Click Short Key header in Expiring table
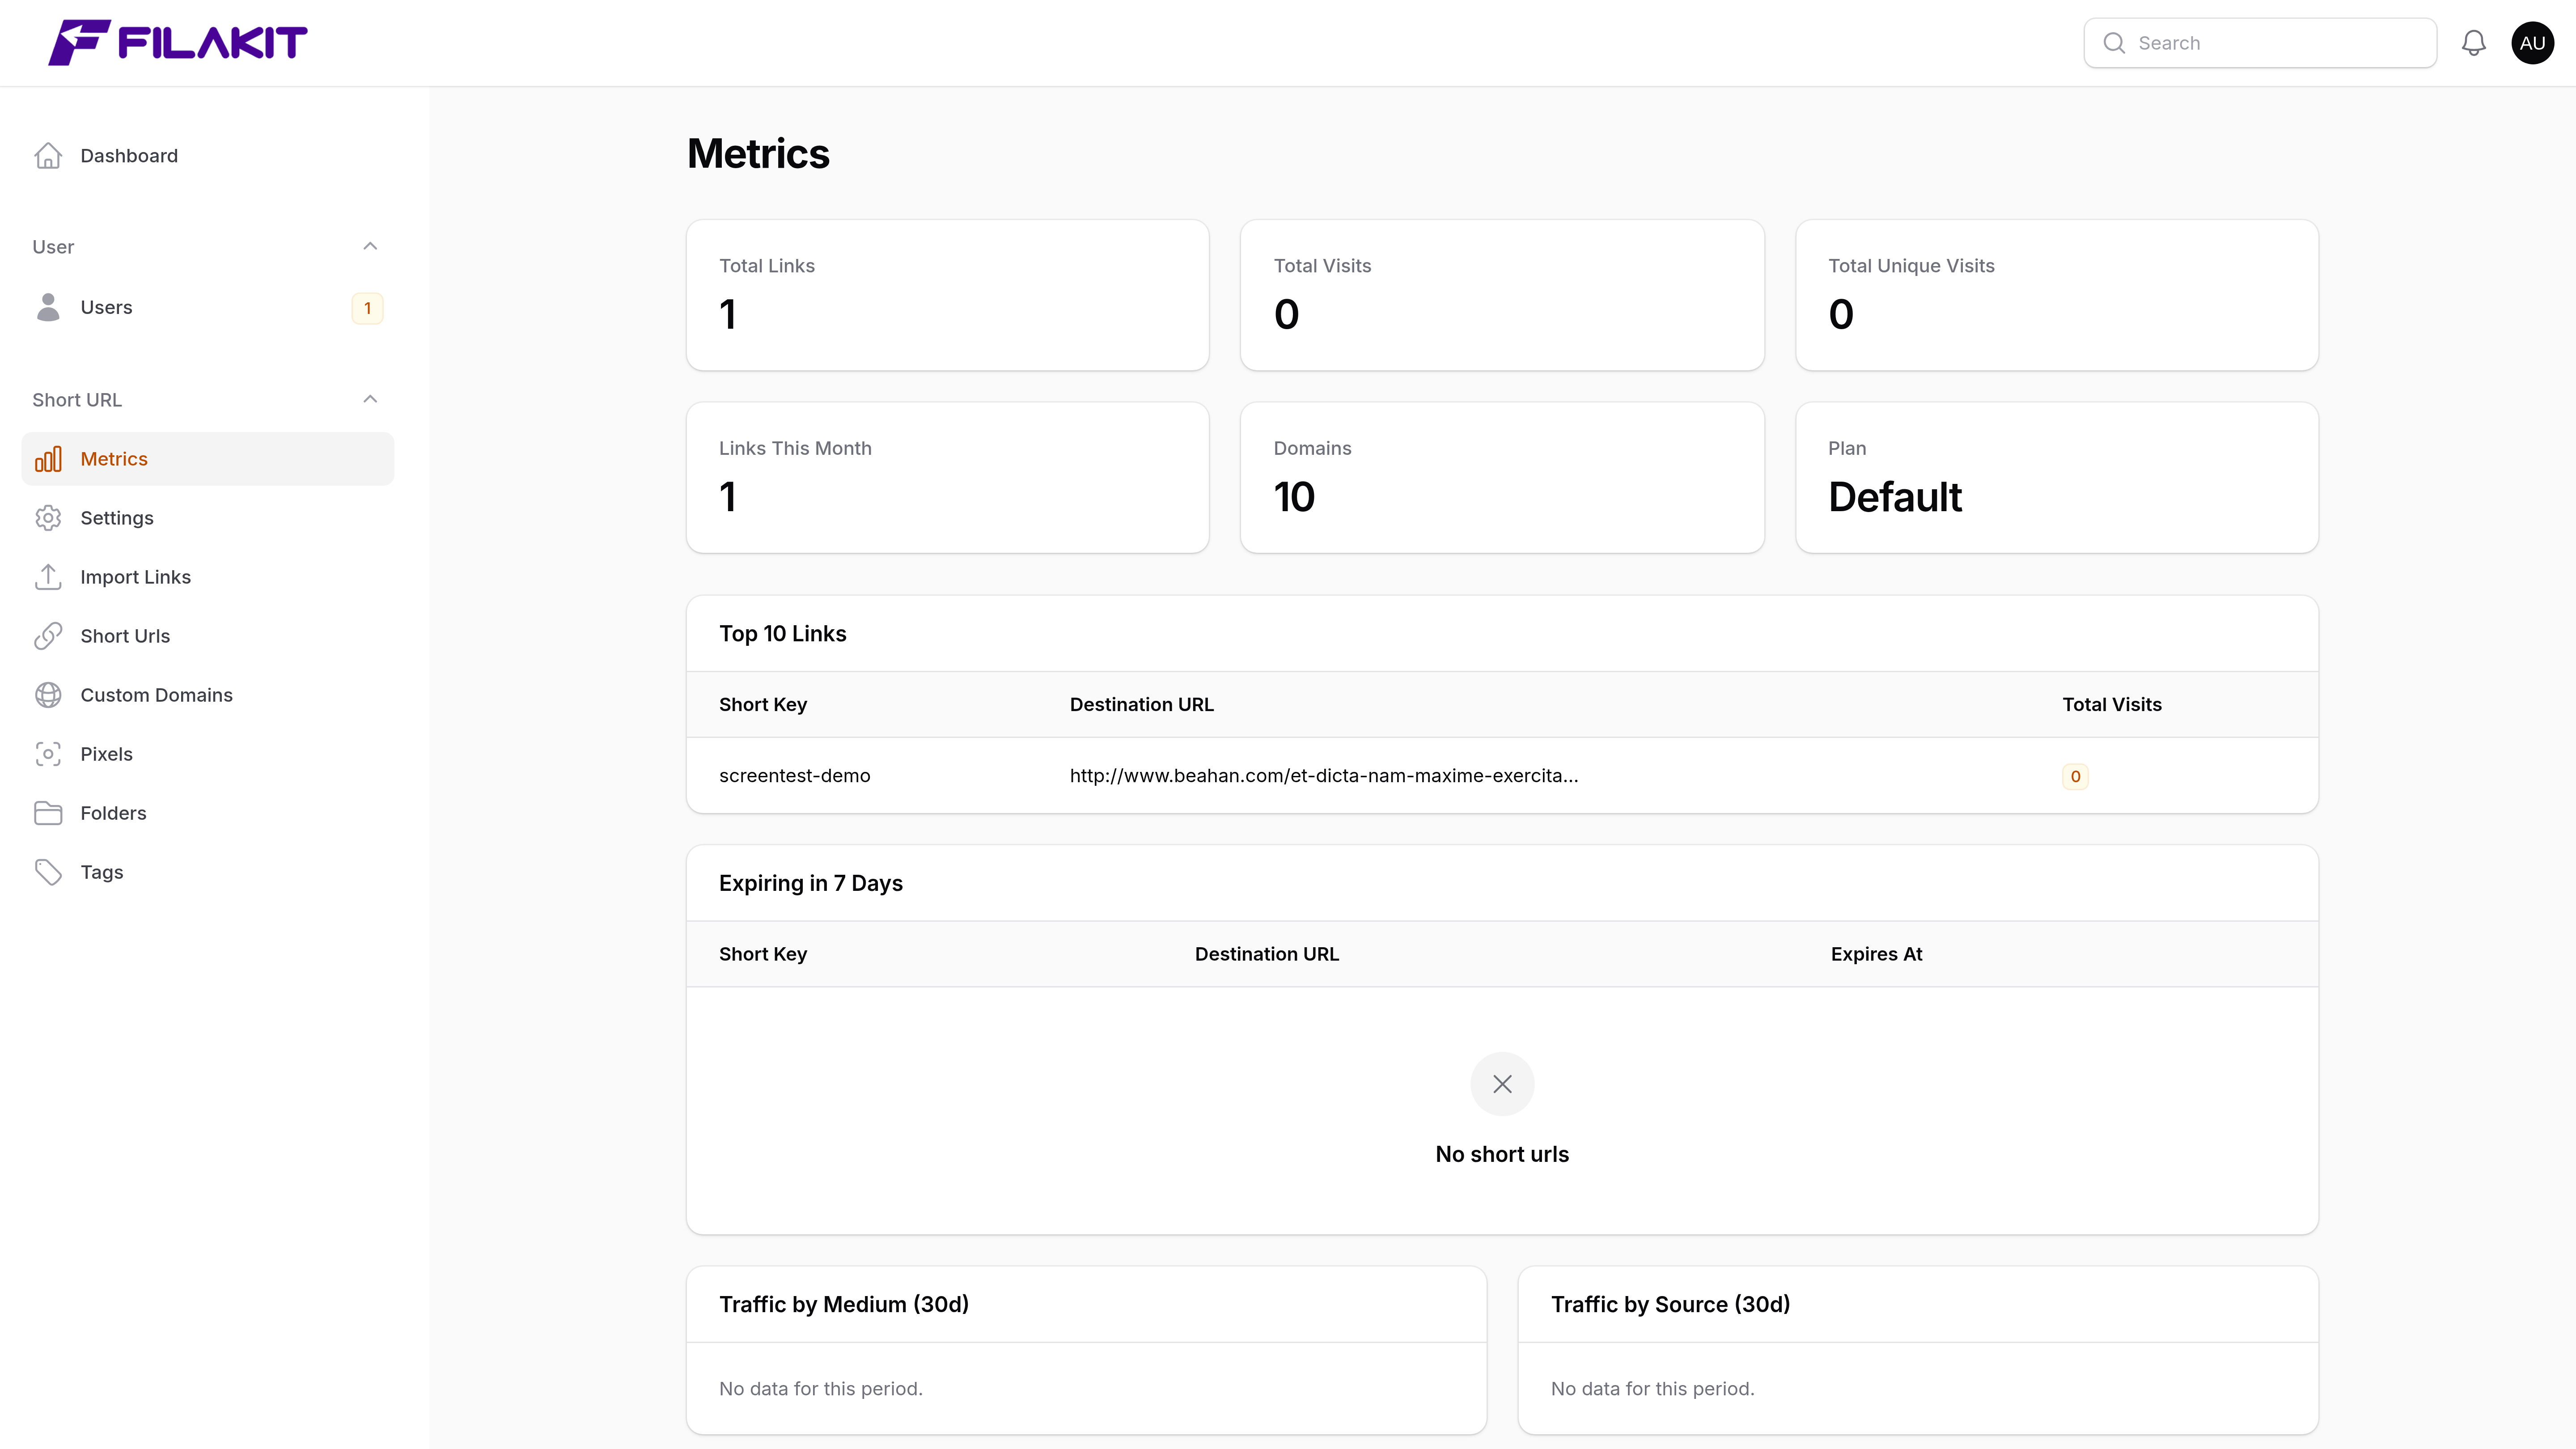2576x1449 pixels. click(763, 955)
